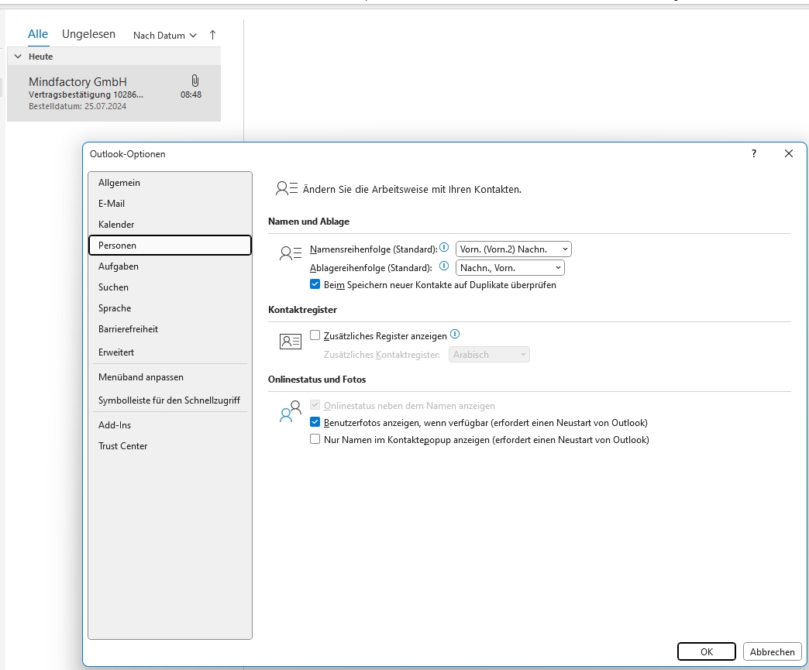Click the Outlook-Optionen dialog title
Viewport: 809px width, 670px height.
tap(127, 153)
